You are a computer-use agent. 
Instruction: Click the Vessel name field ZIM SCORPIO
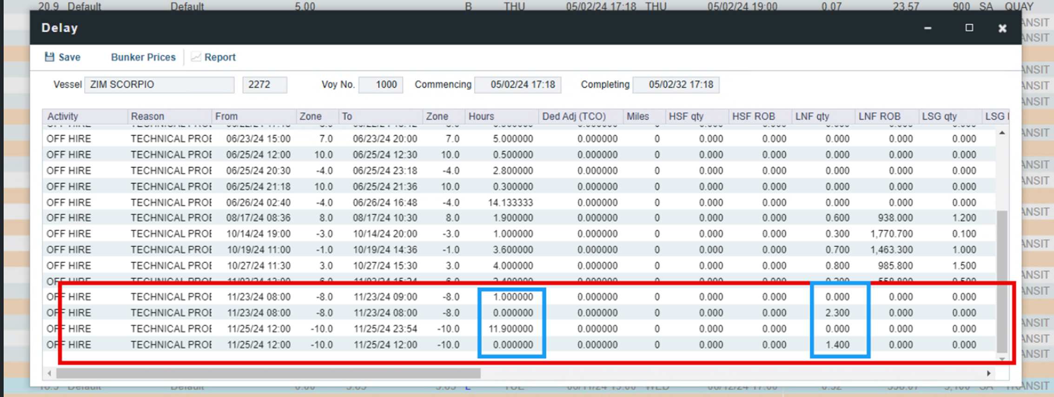(x=159, y=85)
